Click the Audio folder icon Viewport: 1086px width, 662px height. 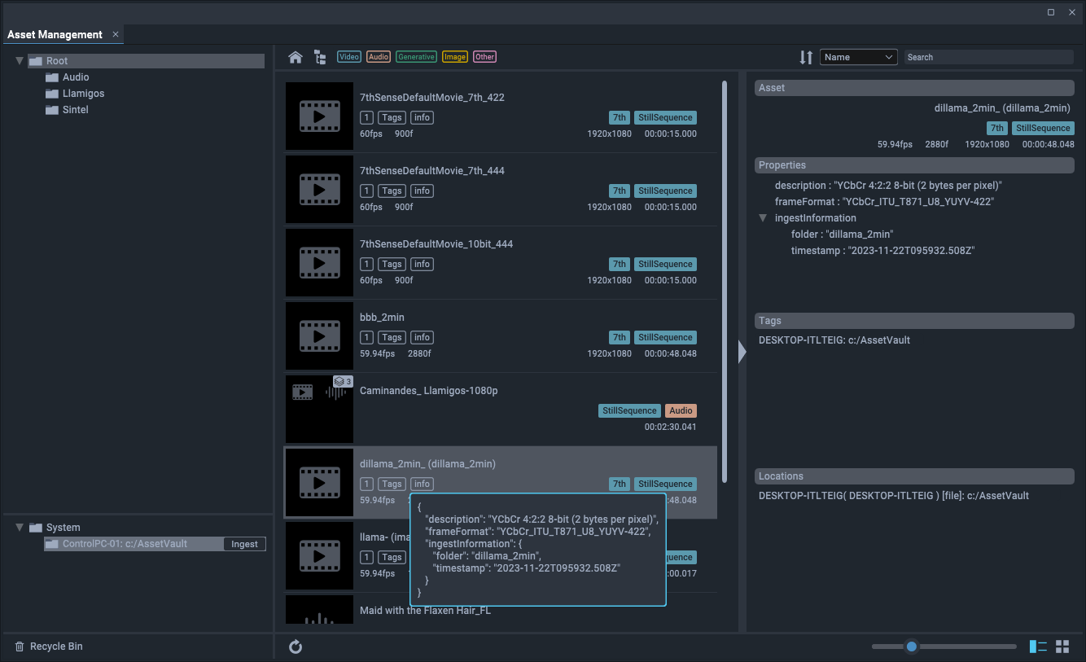pyautogui.click(x=51, y=77)
